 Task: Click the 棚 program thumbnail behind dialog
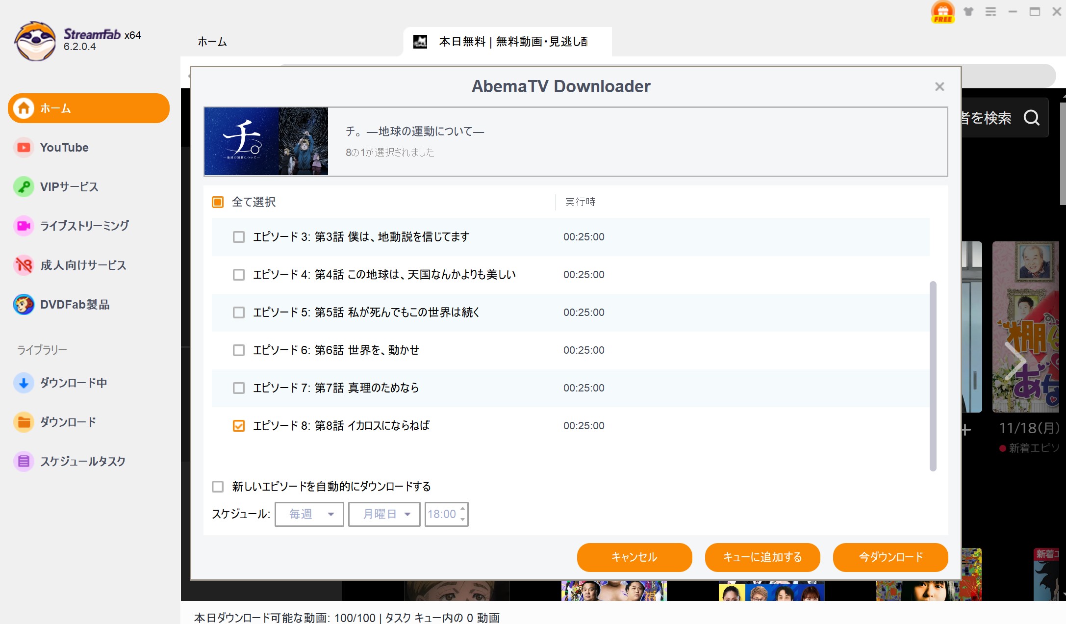(x=1026, y=327)
